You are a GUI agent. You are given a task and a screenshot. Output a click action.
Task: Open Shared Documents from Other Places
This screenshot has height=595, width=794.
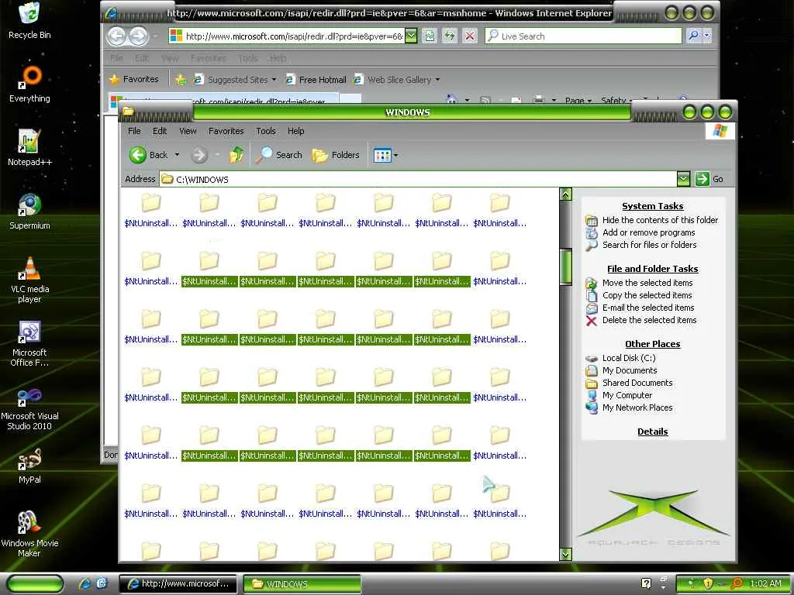tap(637, 383)
